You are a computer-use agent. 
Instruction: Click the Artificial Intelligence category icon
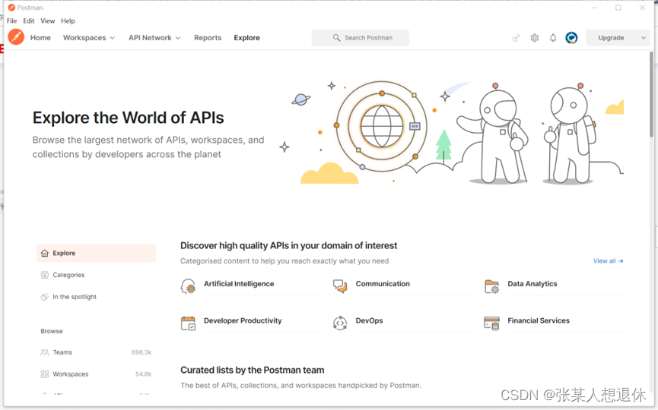pos(188,287)
